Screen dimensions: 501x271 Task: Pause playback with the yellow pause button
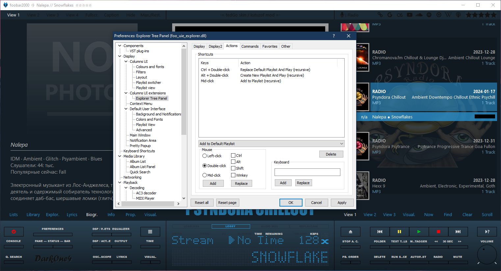coord(399,232)
